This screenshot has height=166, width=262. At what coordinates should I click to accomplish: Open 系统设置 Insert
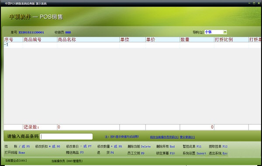[194, 153]
